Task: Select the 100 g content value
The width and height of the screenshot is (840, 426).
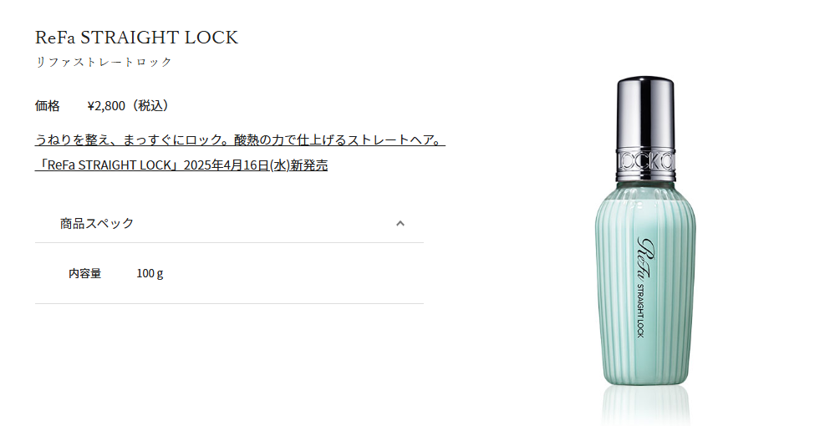Action: (x=150, y=273)
